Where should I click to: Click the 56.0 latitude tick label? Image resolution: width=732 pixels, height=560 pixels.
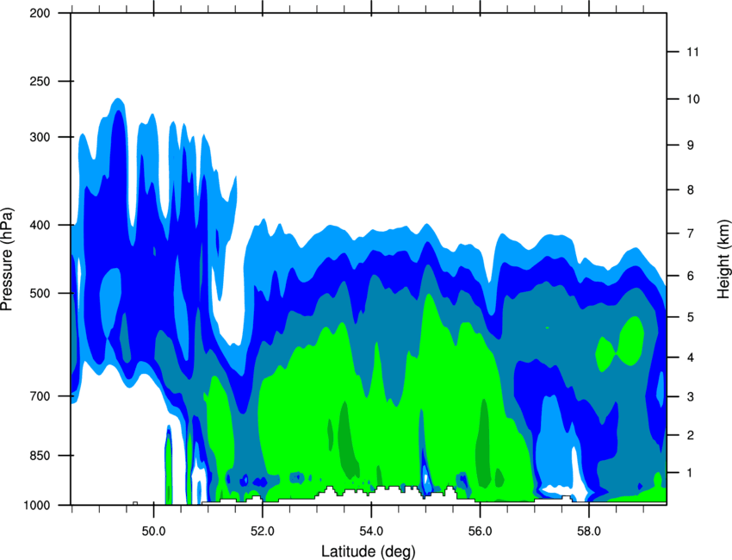(481, 532)
